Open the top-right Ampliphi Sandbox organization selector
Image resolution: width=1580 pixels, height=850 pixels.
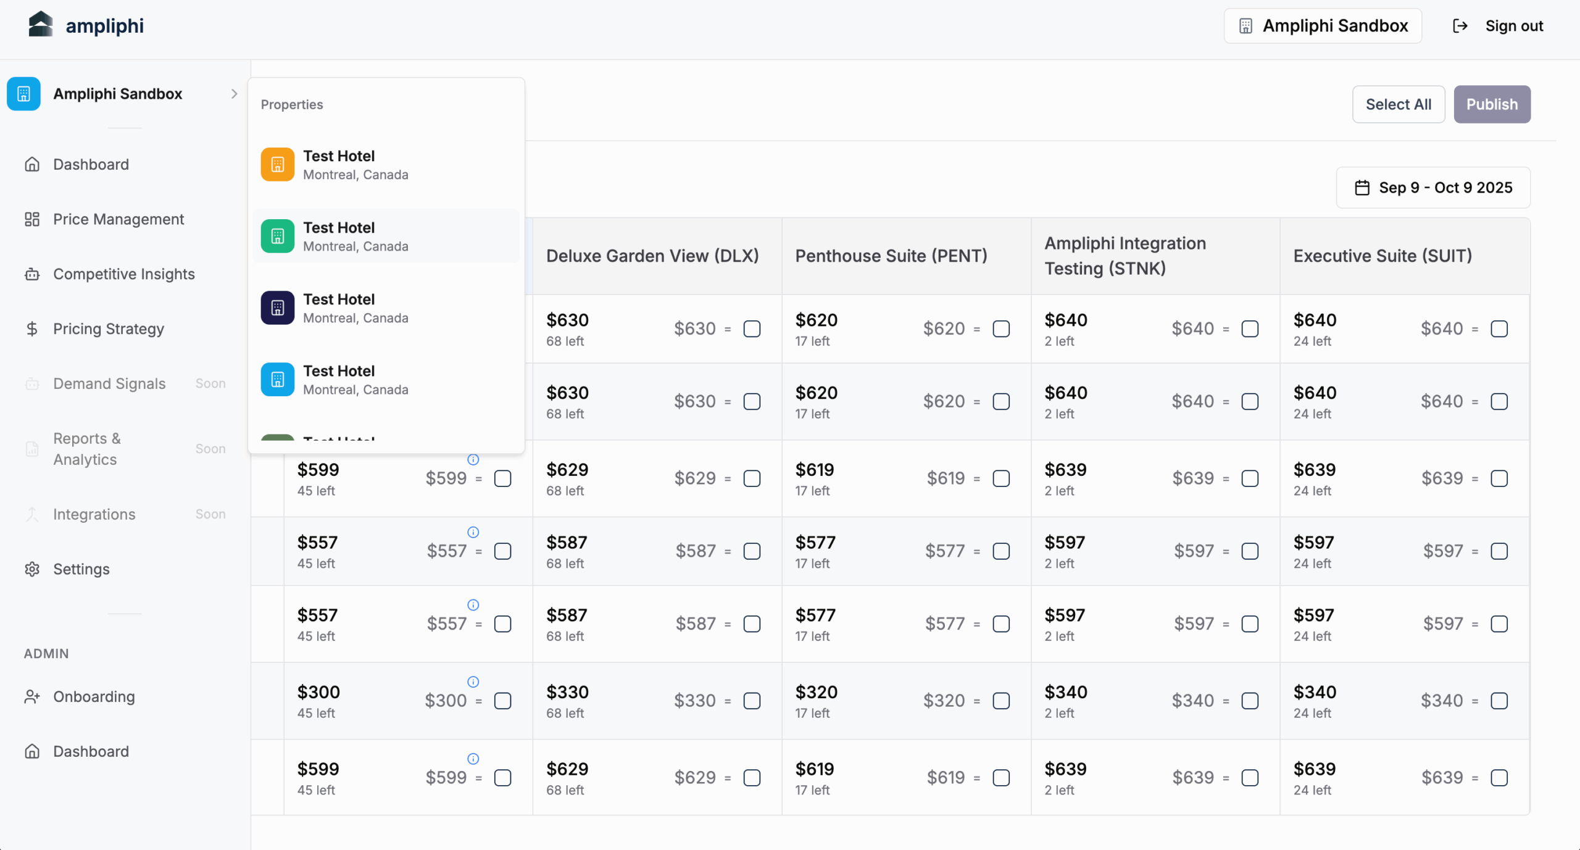point(1323,26)
